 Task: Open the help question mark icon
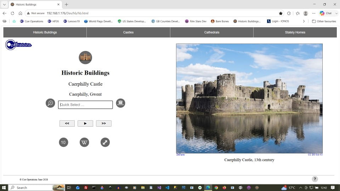coord(315,179)
